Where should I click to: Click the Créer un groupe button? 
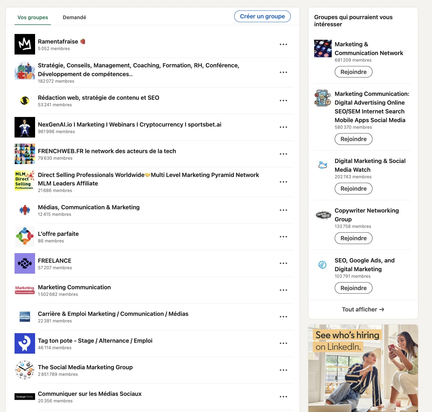click(x=262, y=16)
